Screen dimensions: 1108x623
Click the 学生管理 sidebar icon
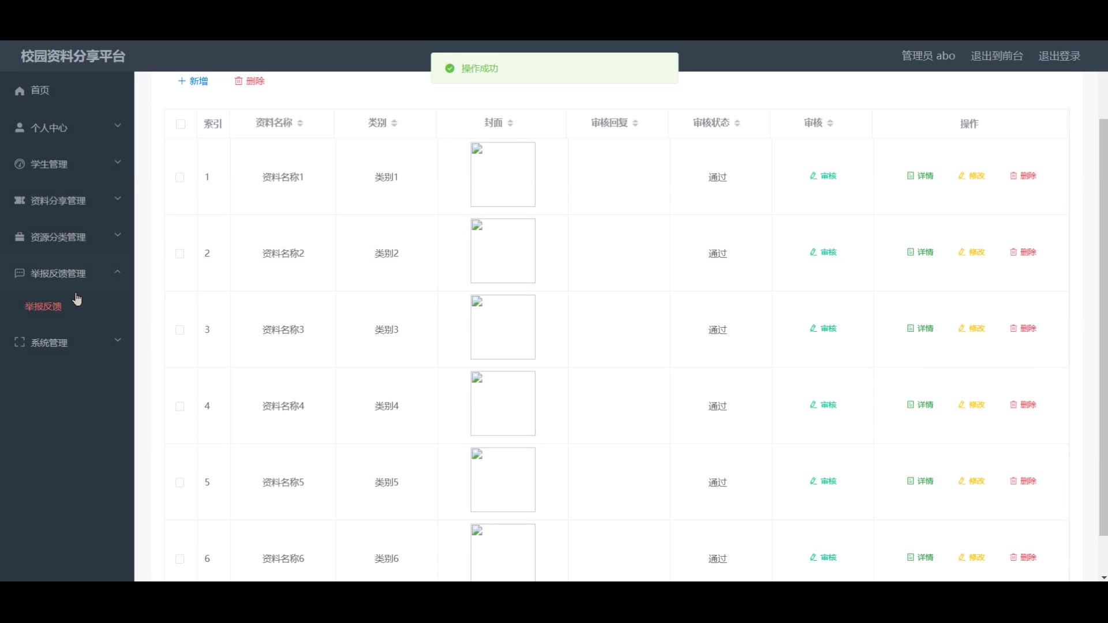pyautogui.click(x=20, y=164)
